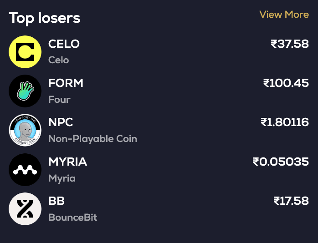Click the FORM green hand logo
This screenshot has height=243, width=318.
point(25,91)
